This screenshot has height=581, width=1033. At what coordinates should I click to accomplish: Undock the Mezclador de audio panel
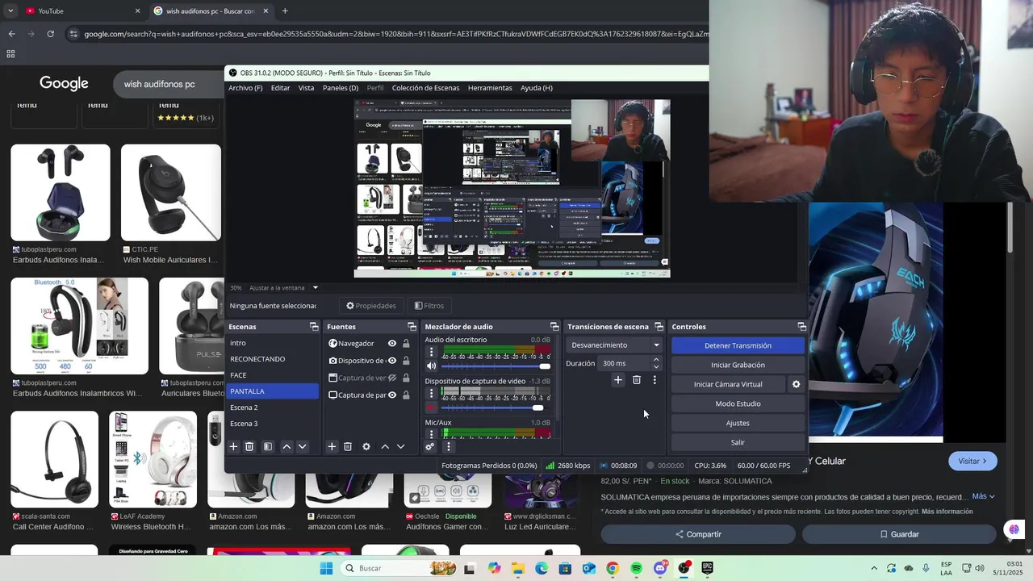click(x=554, y=327)
